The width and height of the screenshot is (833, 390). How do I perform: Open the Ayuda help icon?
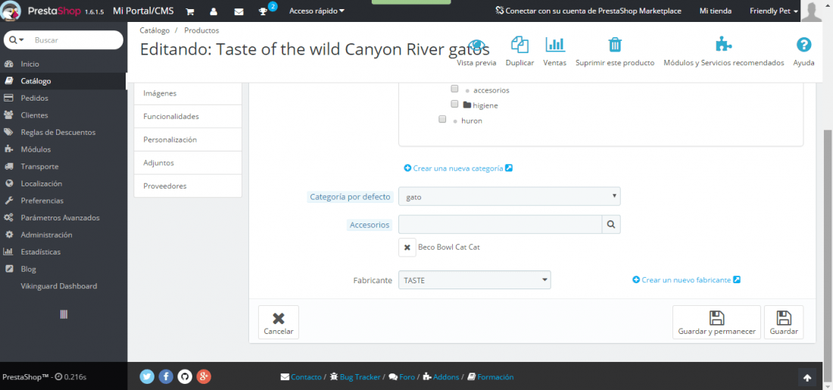pos(803,45)
